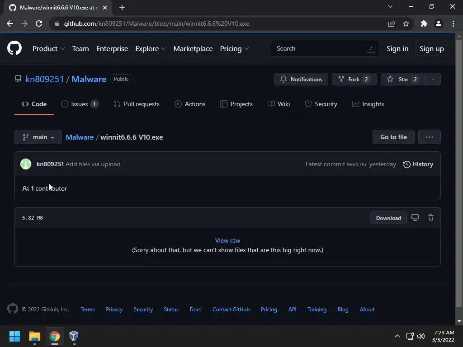Click the GitHub Octocat logo in header
This screenshot has height=347, width=463.
click(x=14, y=48)
